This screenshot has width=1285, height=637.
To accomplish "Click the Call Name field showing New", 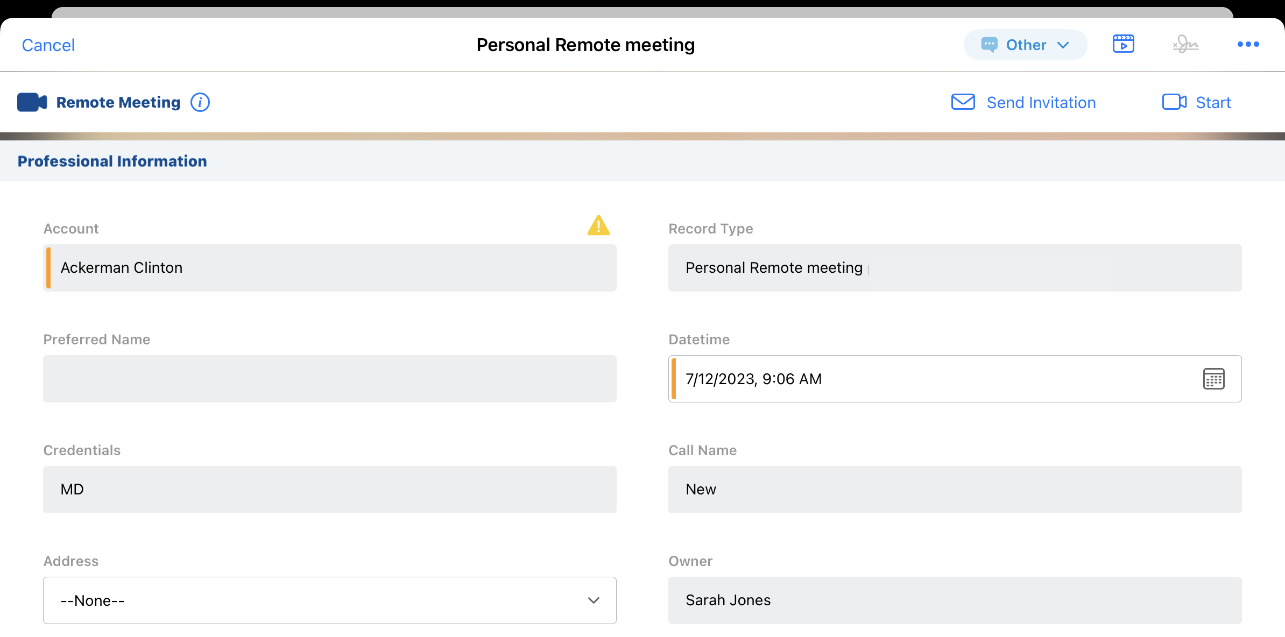I will point(955,490).
